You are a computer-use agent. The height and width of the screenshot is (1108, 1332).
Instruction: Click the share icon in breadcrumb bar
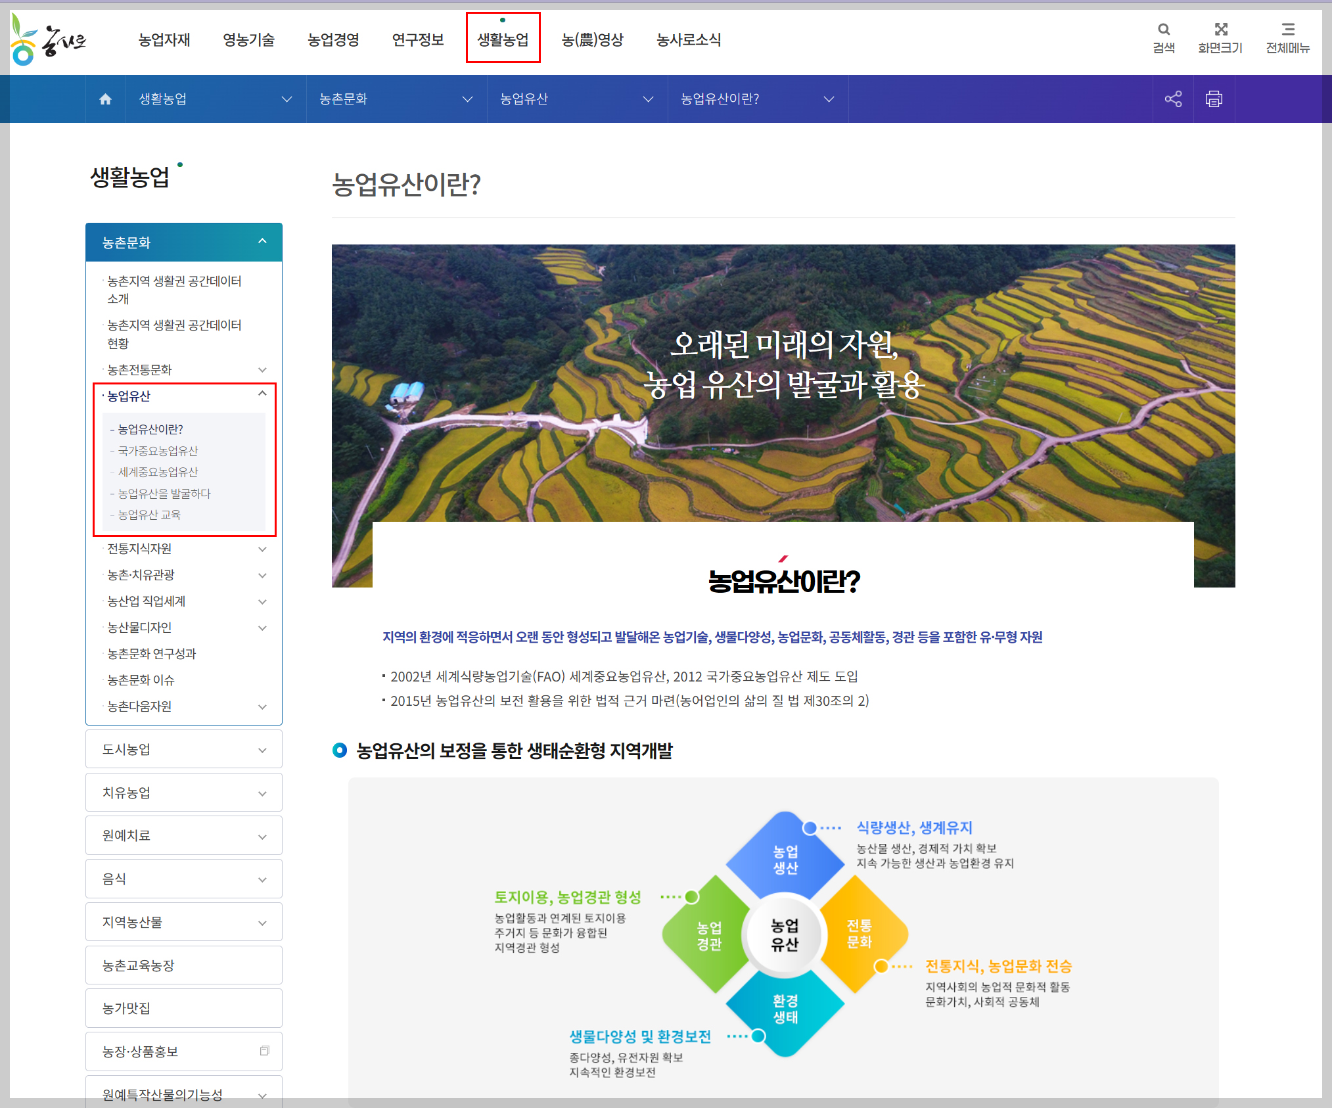[x=1173, y=99]
